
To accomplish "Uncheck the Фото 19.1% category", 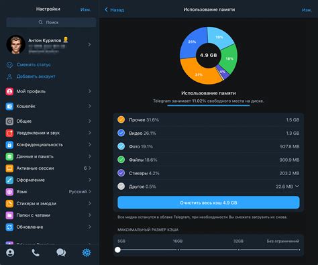I will [121, 146].
